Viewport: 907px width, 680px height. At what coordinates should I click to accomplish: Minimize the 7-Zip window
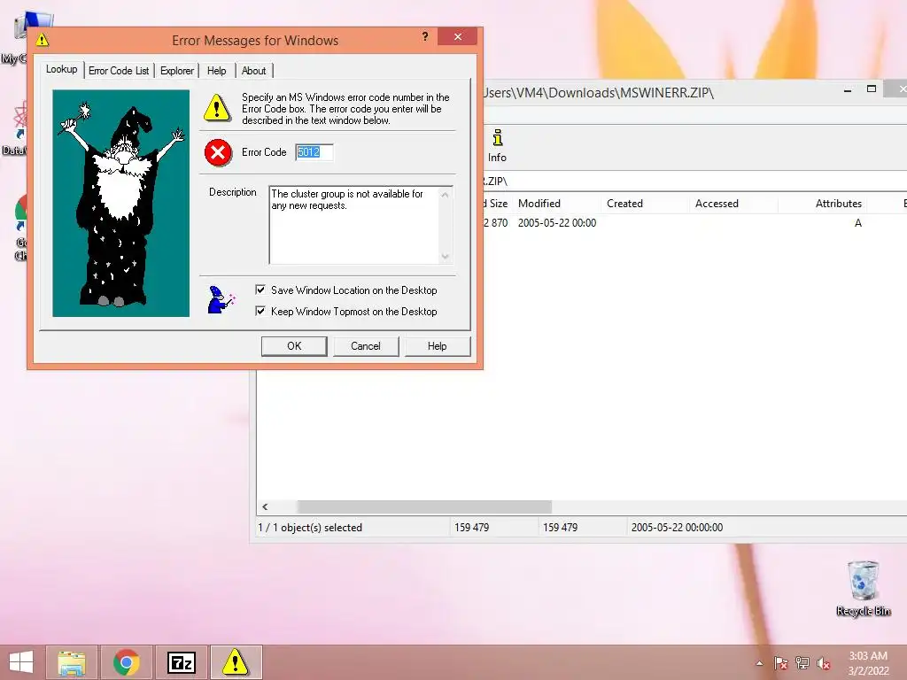tap(848, 89)
